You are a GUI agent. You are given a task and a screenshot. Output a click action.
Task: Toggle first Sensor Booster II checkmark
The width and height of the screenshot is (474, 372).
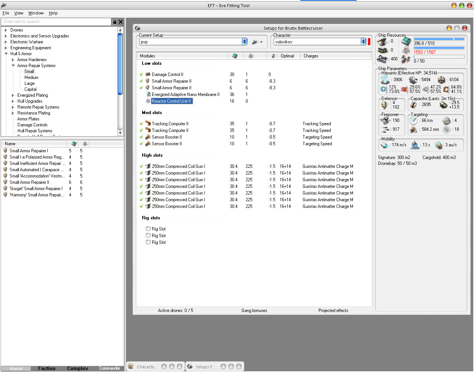(x=141, y=137)
